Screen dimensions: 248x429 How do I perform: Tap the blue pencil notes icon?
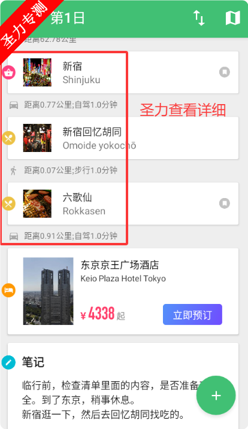[x=8, y=363]
